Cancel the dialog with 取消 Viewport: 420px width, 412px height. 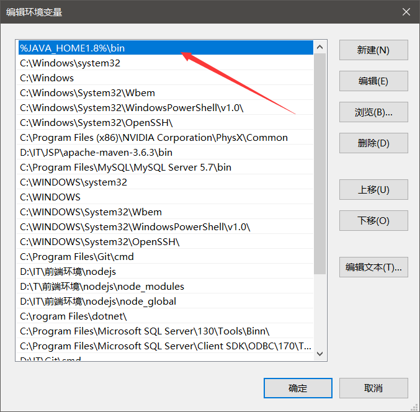[x=373, y=388]
